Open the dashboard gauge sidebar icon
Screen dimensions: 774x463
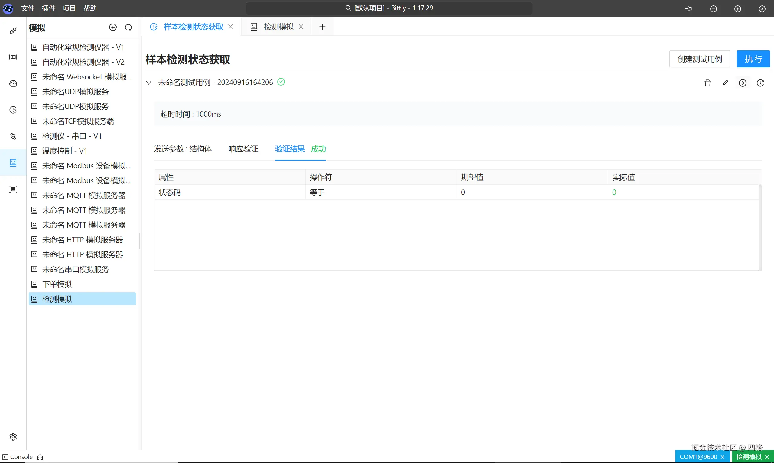pos(13,84)
